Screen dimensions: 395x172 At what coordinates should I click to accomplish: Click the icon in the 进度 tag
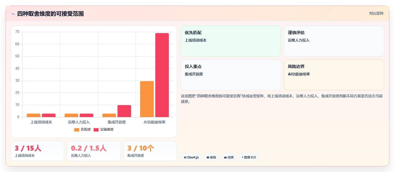tap(225, 157)
